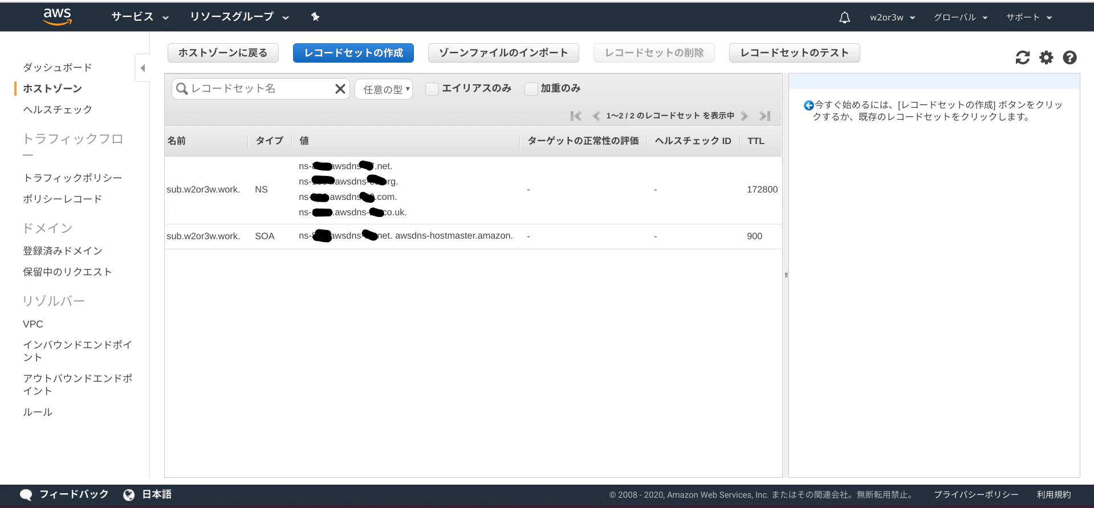
Task: Click the globe language icon
Action: [x=129, y=495]
